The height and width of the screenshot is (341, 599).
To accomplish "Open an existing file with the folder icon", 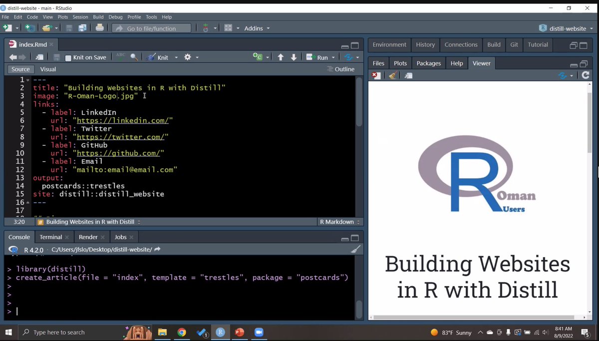I will tap(47, 28).
